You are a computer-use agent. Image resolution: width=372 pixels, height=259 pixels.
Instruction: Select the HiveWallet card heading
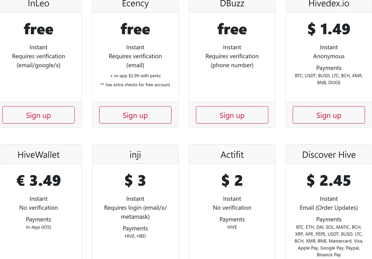click(39, 155)
